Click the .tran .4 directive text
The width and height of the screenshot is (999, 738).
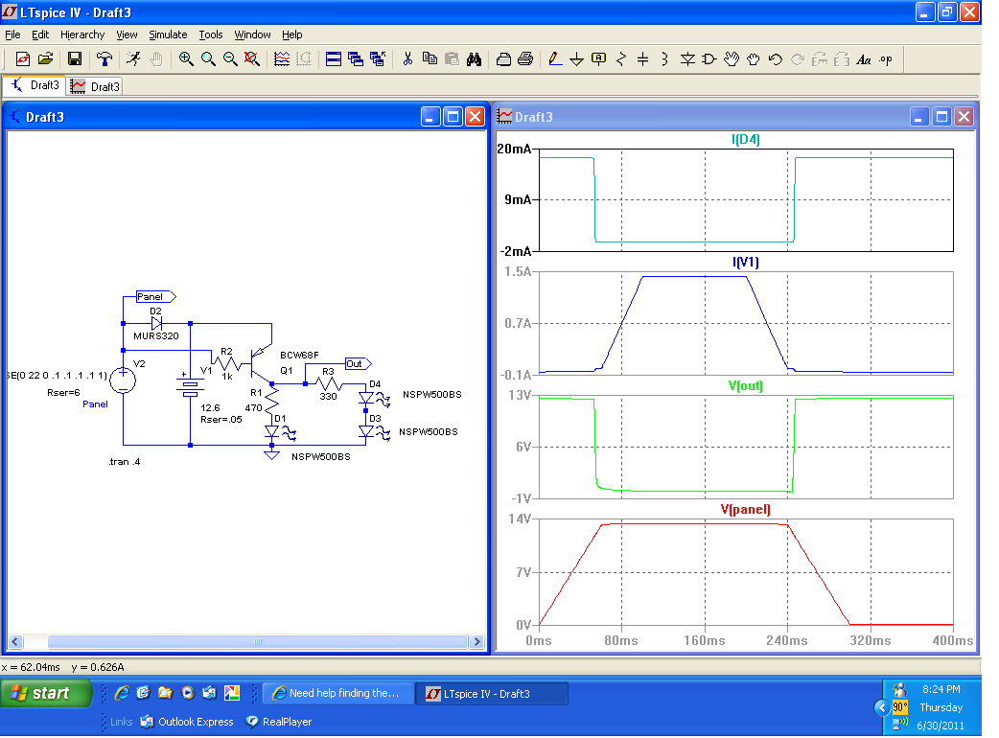[x=125, y=462]
